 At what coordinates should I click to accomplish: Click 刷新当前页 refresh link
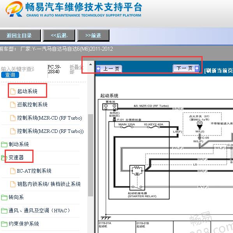pyautogui.click(x=219, y=71)
